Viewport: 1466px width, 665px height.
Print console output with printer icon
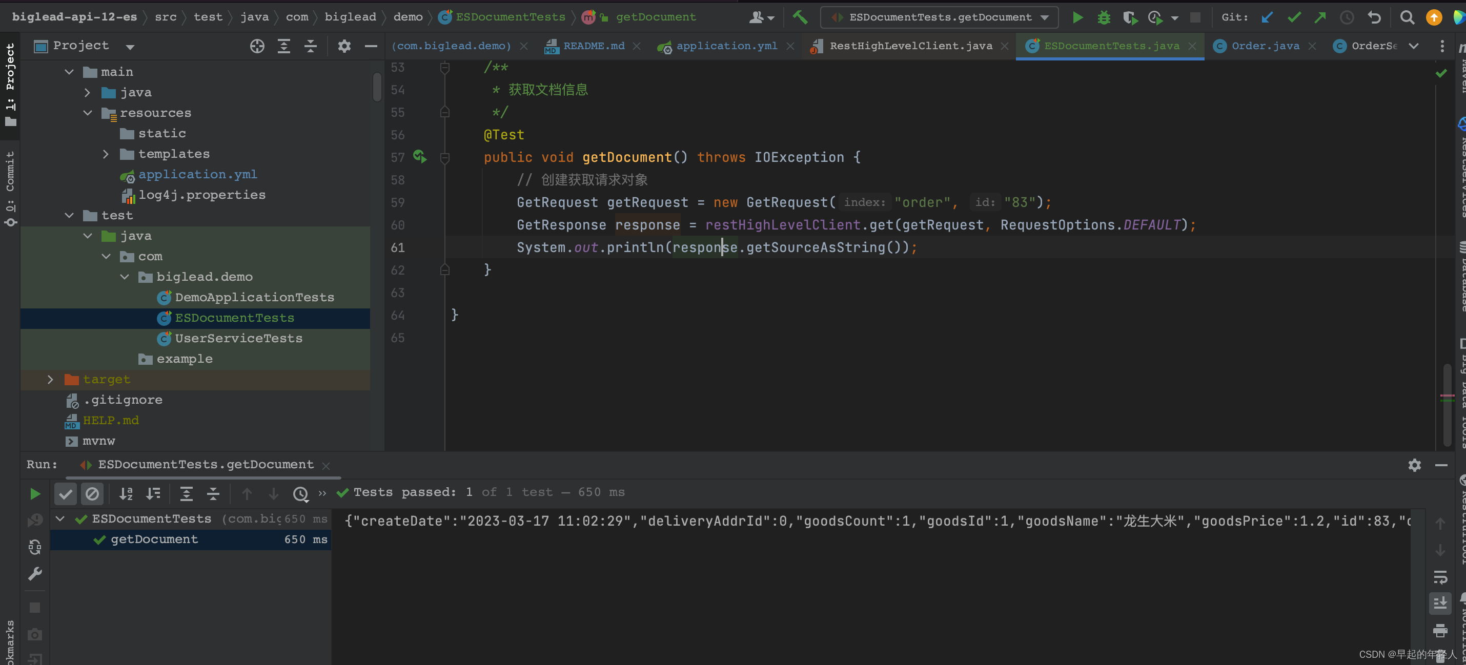pyautogui.click(x=1440, y=630)
